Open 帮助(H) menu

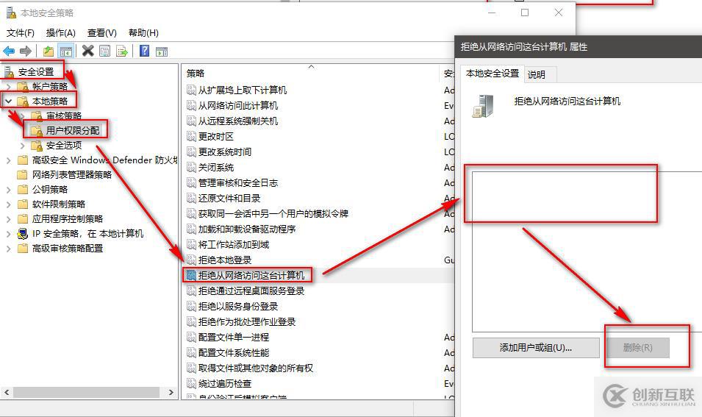[x=143, y=32]
